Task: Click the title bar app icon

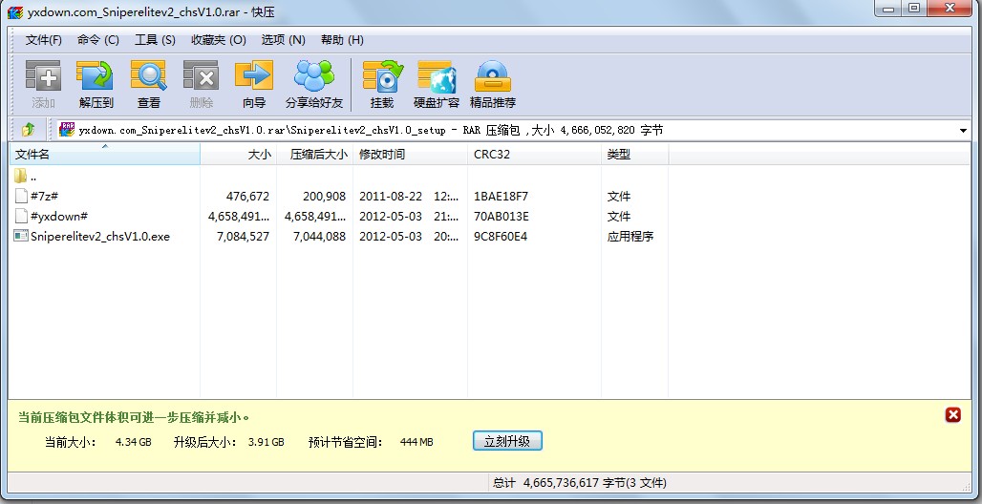Action: tap(15, 11)
